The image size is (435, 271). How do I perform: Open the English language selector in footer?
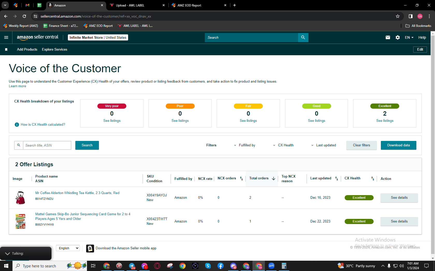point(68,248)
